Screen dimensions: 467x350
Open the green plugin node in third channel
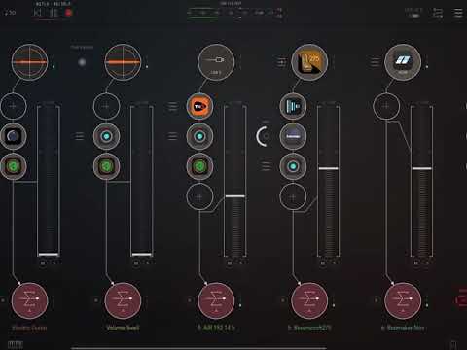tap(199, 166)
